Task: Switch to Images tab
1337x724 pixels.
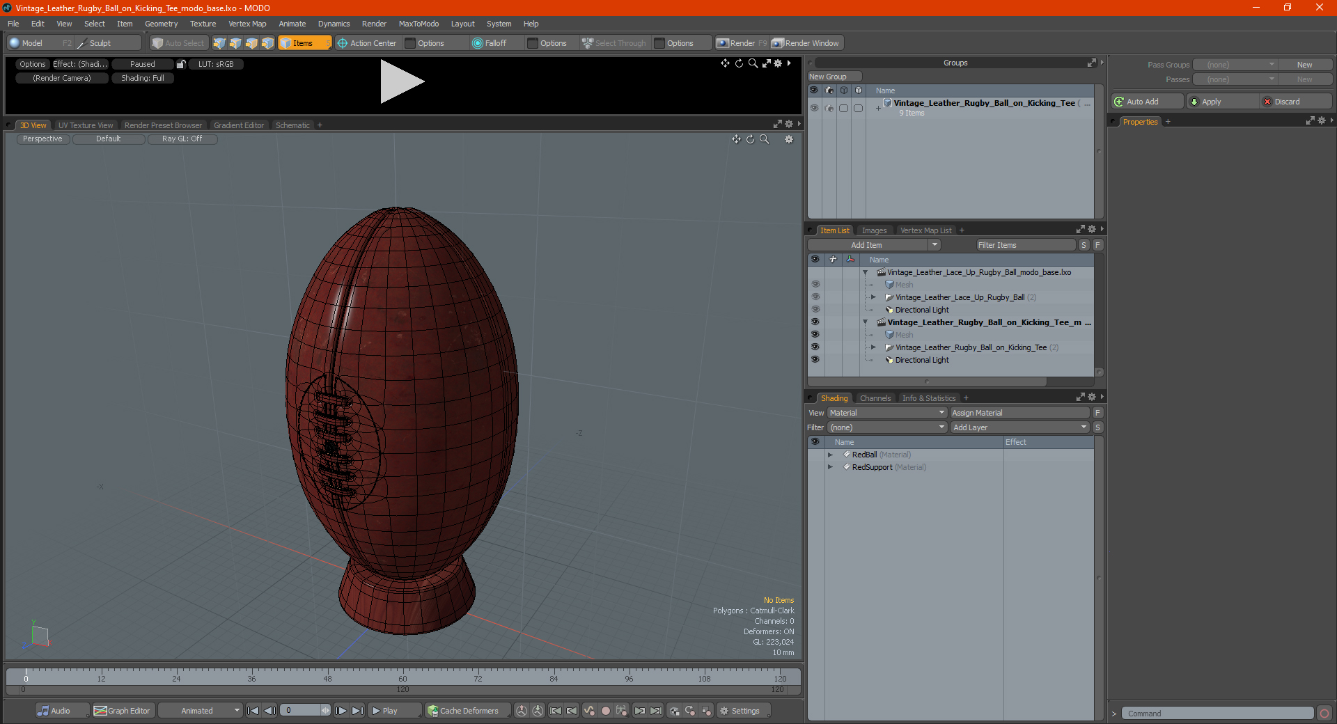Action: (874, 230)
